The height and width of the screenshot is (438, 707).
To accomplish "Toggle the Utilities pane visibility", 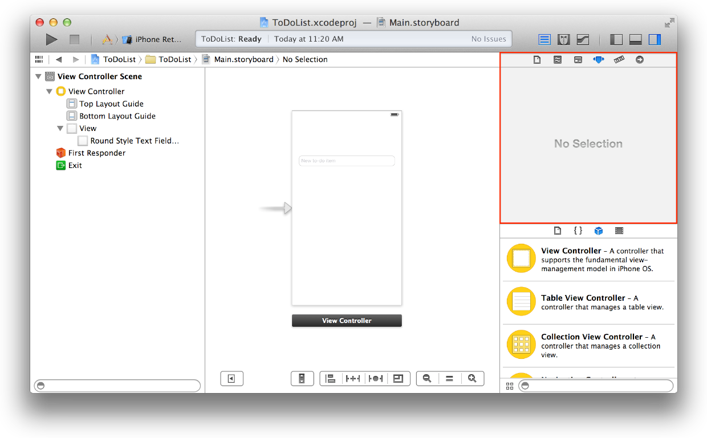I will (x=655, y=39).
